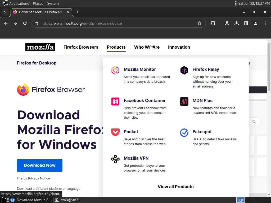Screen dimensions: 271x203
Task: Click the Firefox logo next to Browser text
Action: coord(23,89)
